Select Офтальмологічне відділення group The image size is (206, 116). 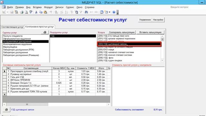26,39
